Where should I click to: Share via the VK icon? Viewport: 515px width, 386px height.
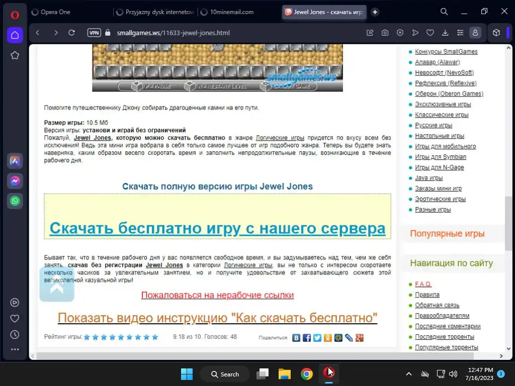tap(296, 338)
